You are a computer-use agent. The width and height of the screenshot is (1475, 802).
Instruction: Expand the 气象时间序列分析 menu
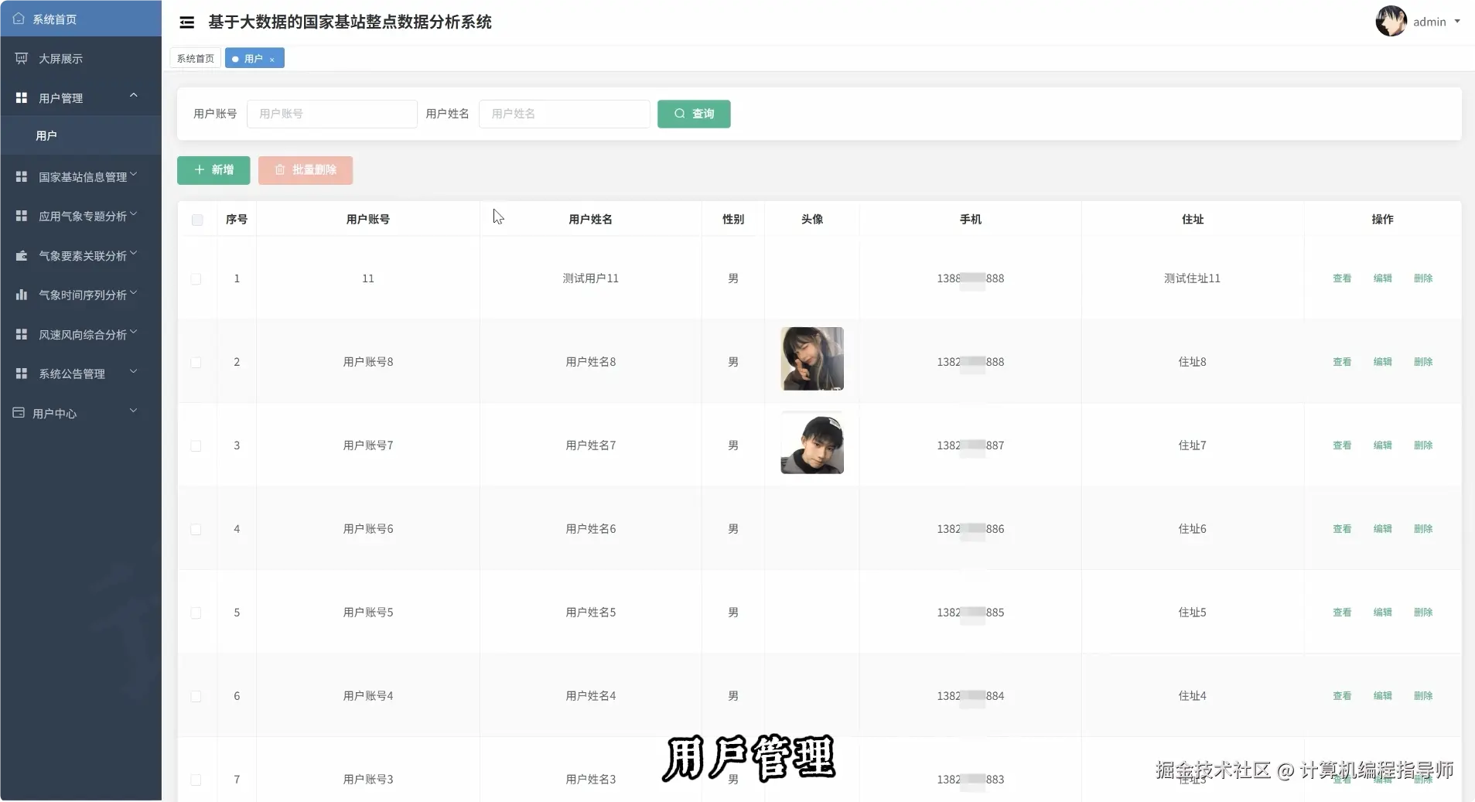(133, 293)
